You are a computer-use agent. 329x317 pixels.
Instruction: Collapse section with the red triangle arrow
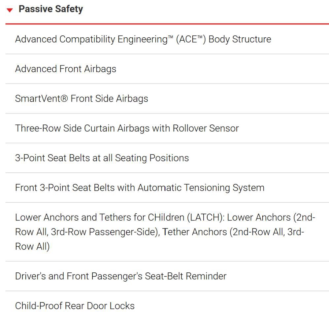pos(10,10)
